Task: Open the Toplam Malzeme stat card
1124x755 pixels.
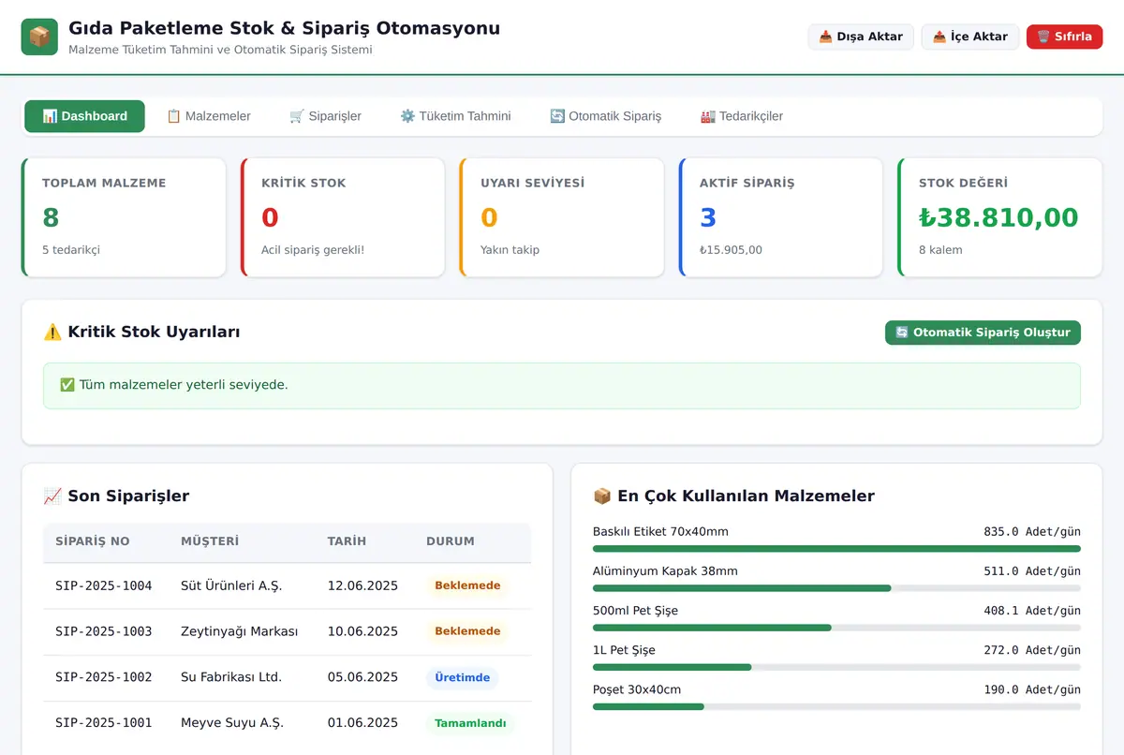Action: click(x=124, y=217)
